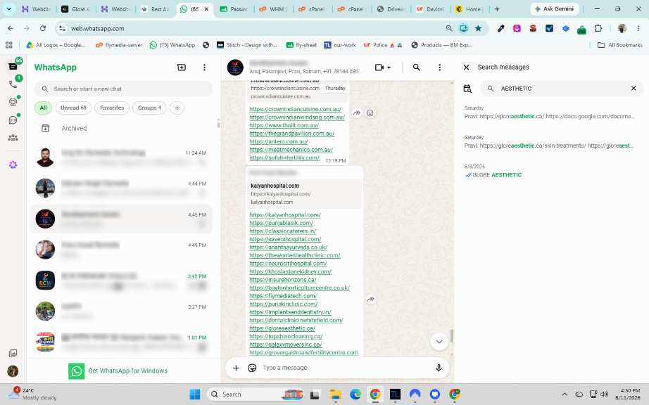Jump to latest messages with down chevron
This screenshot has height=405, width=649.
click(x=439, y=341)
